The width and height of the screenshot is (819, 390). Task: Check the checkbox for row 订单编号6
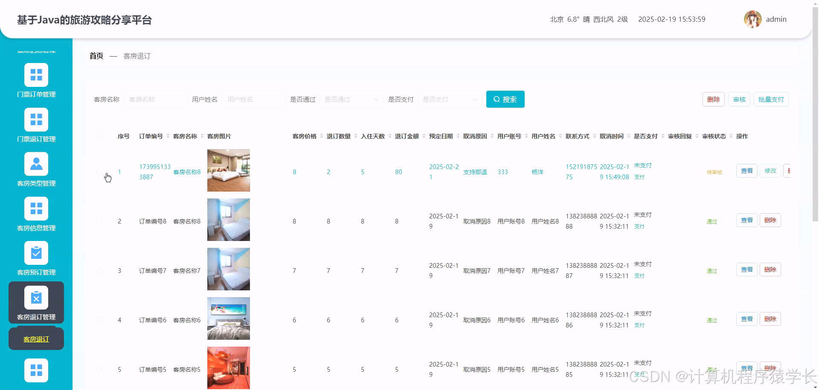point(99,320)
